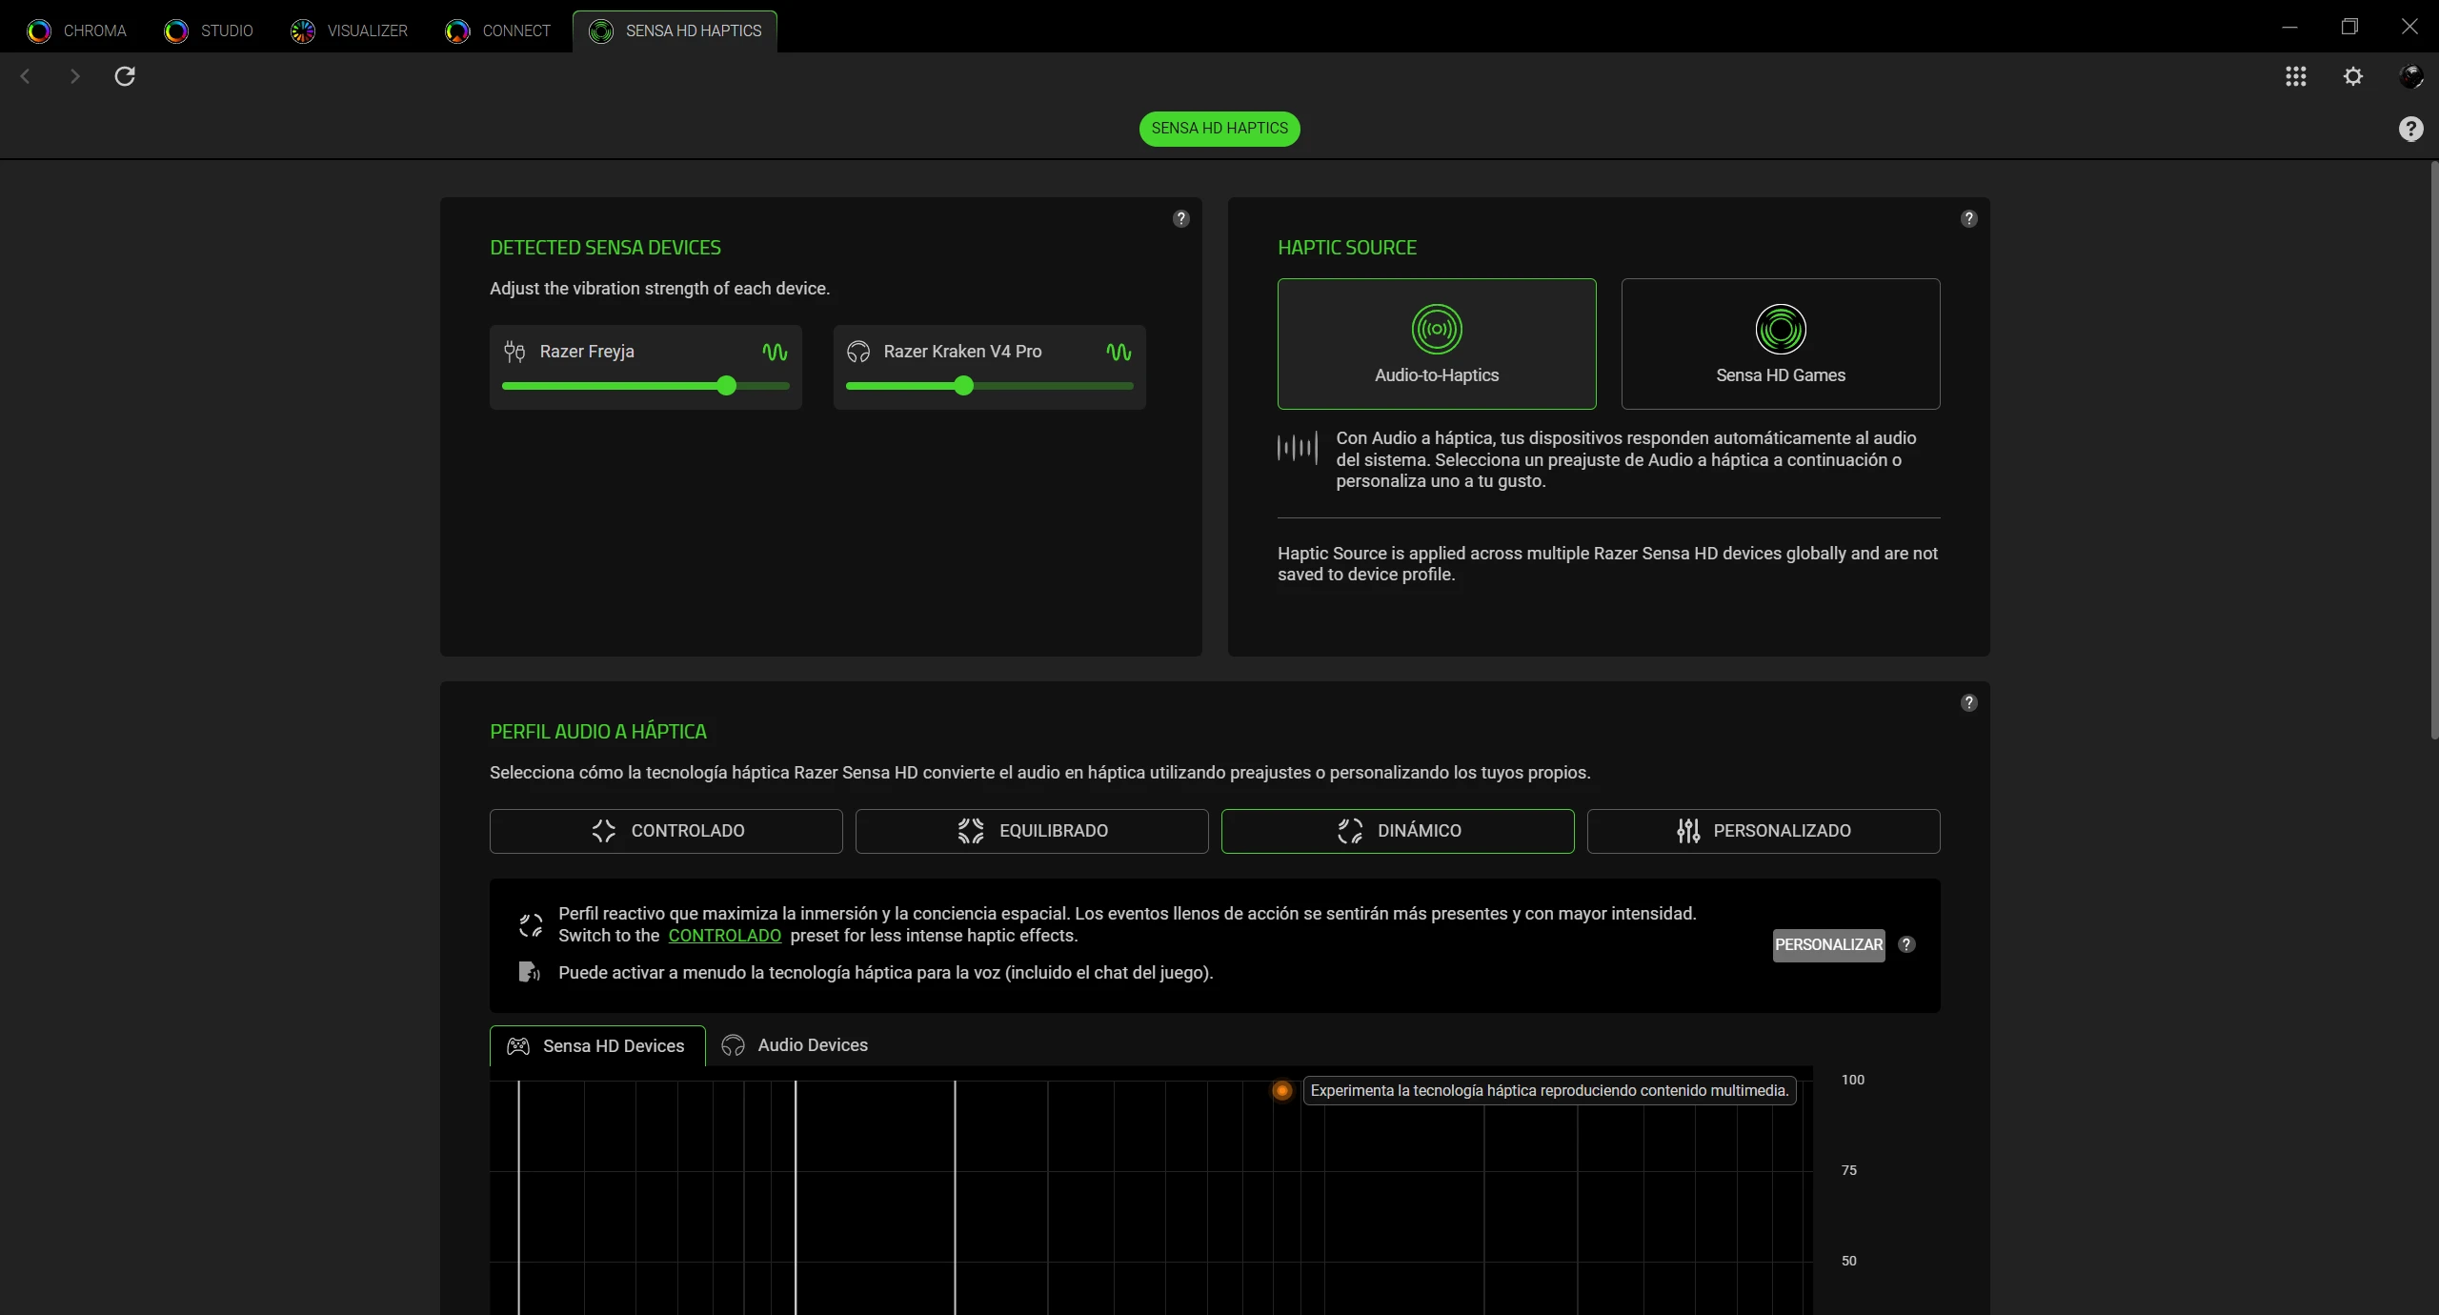Image resolution: width=2439 pixels, height=1315 pixels.
Task: Open the CHROMA tab
Action: pos(76,30)
